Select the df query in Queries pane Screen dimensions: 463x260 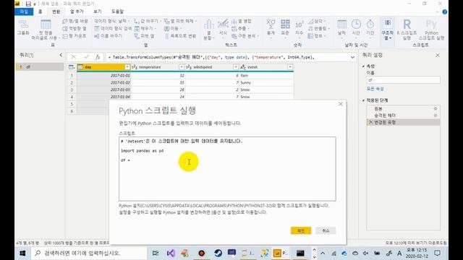click(40, 67)
